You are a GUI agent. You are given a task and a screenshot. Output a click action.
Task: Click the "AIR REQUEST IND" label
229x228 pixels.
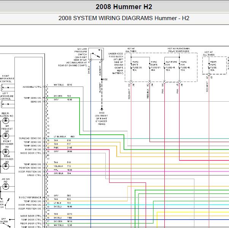pyautogui.click(x=7, y=129)
